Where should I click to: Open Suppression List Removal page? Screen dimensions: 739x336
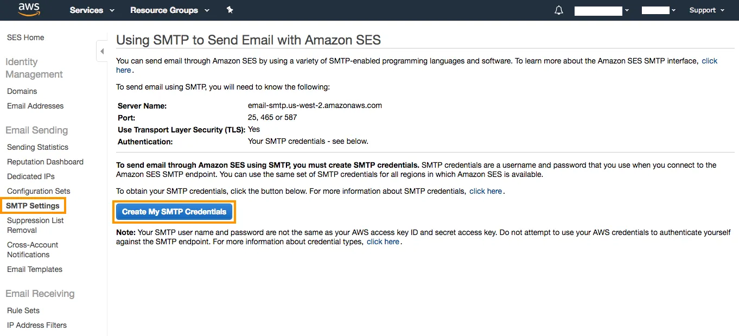pos(35,225)
